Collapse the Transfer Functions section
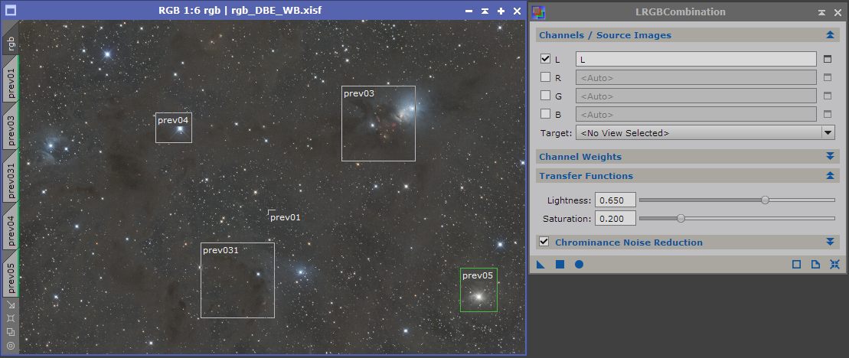 point(830,176)
